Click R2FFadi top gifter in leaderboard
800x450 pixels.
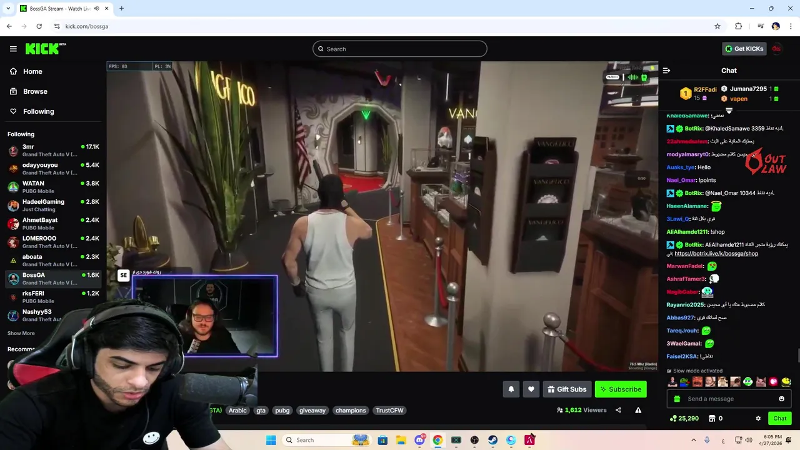[x=699, y=94]
